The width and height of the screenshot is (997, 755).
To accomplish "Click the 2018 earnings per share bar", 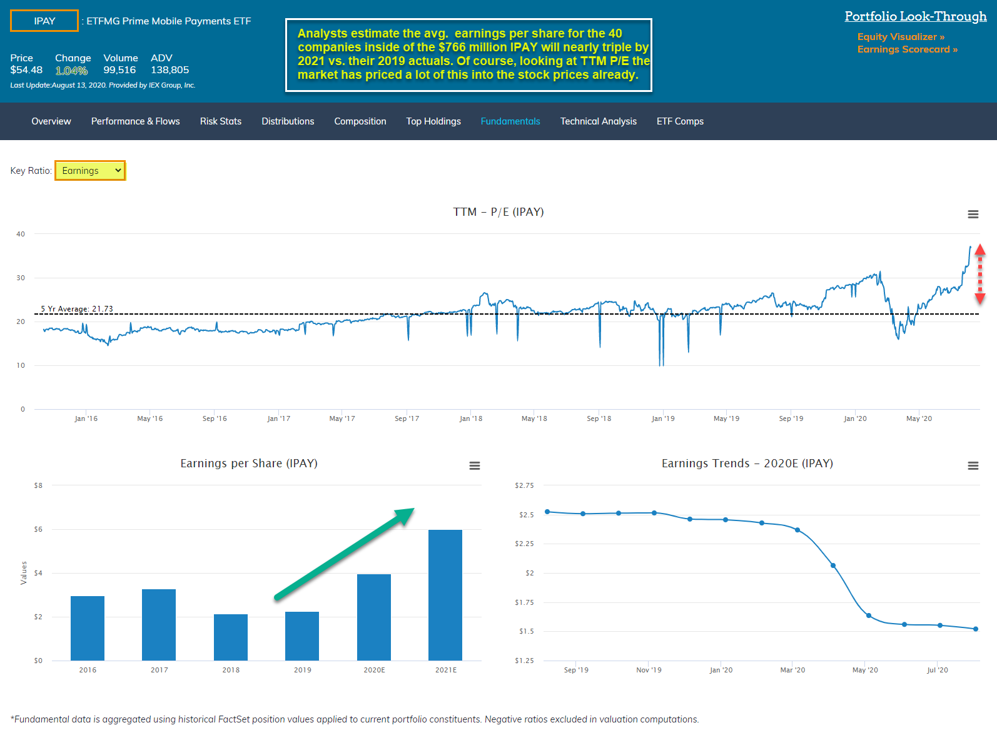I will tap(231, 637).
